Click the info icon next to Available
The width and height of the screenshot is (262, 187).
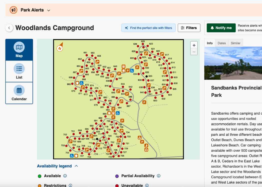(65, 176)
